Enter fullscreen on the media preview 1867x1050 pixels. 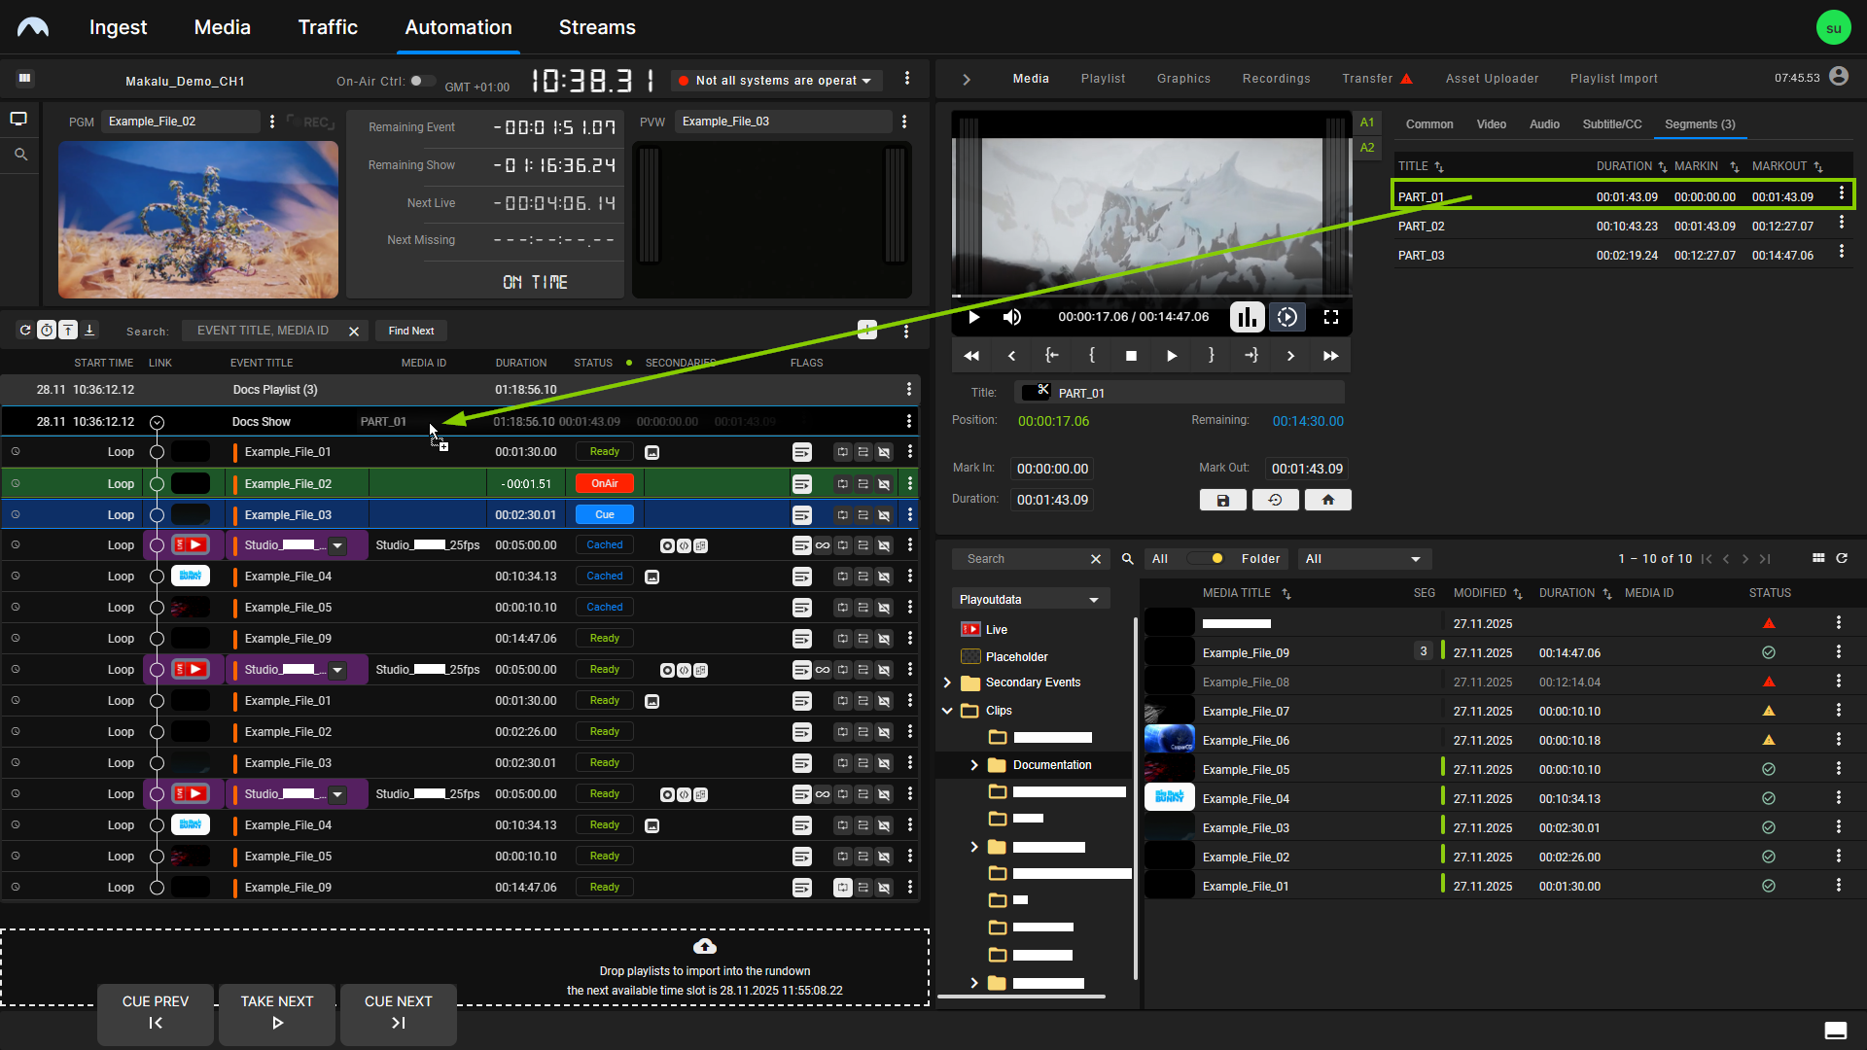[x=1333, y=317]
